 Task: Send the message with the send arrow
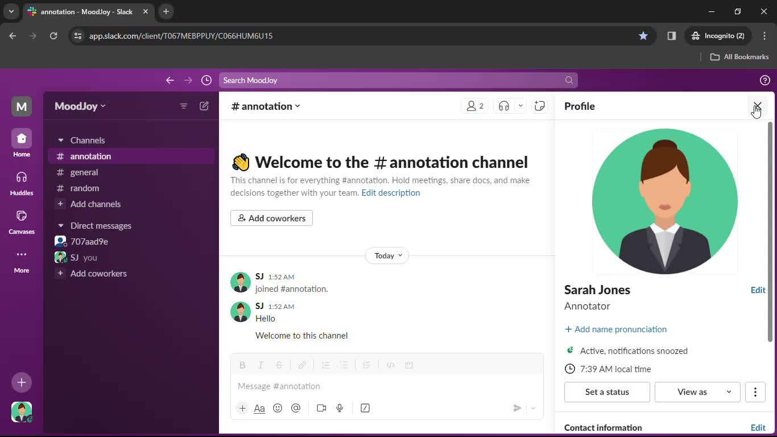click(517, 408)
